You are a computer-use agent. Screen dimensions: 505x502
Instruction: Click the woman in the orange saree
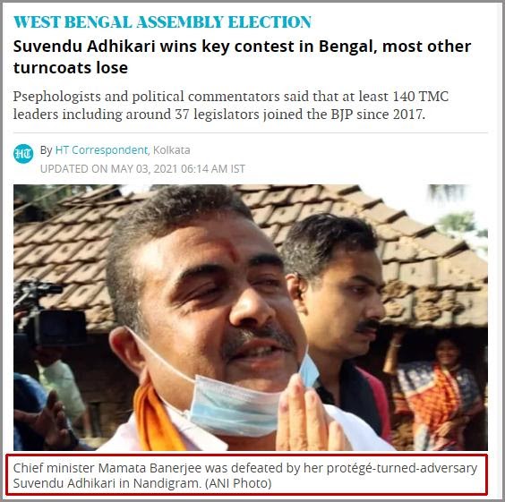coord(438,391)
